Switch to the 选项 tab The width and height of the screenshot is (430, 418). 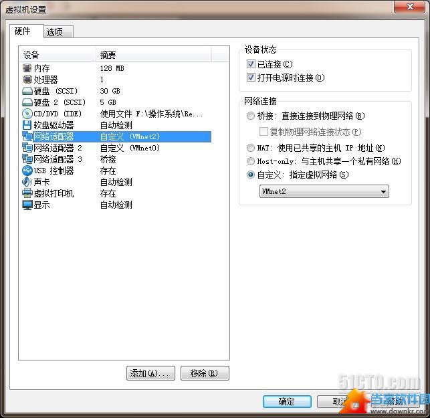tap(58, 32)
